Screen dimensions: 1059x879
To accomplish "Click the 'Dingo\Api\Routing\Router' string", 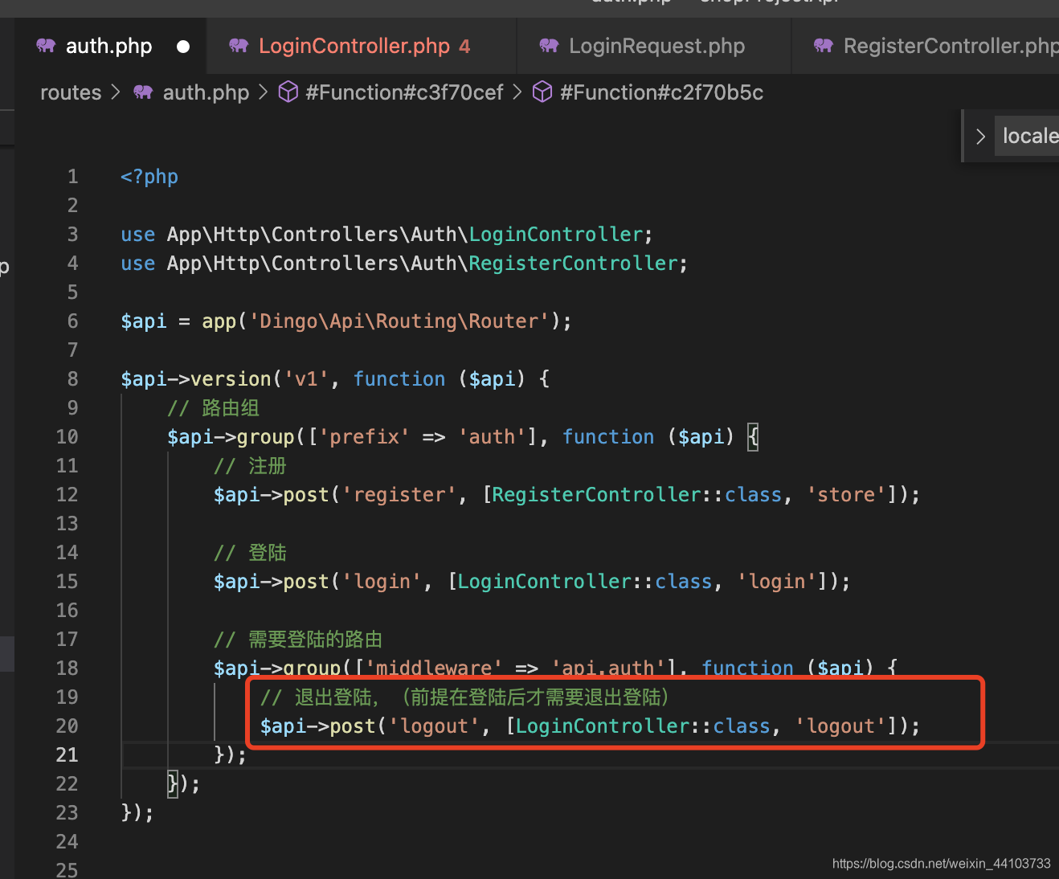I will [x=399, y=321].
